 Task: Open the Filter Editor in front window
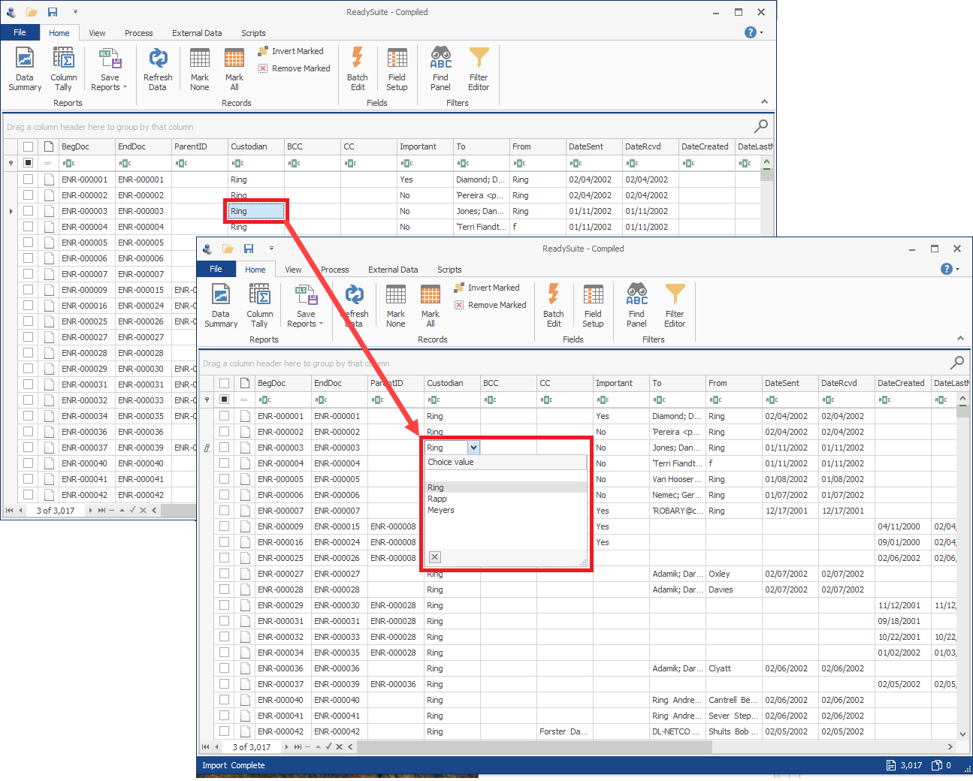tap(675, 306)
